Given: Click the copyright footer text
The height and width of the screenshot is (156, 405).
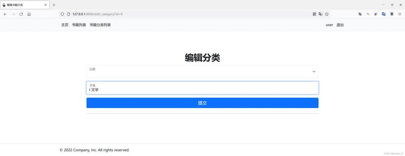Looking at the screenshot, I should coord(94,150).
